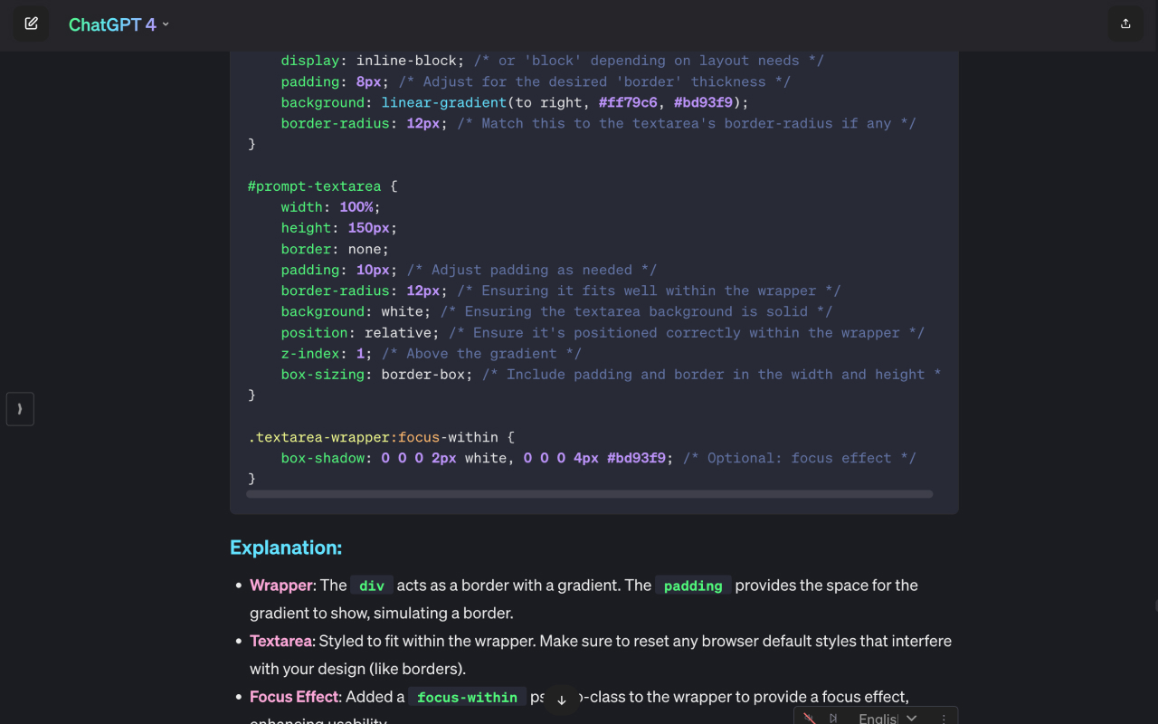
Task: Click the share conversation icon
Action: pos(1125,24)
